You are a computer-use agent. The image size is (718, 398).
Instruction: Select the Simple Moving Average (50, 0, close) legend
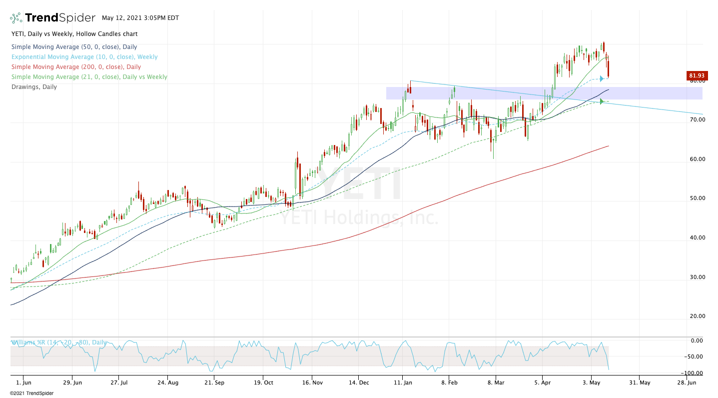[x=73, y=47]
